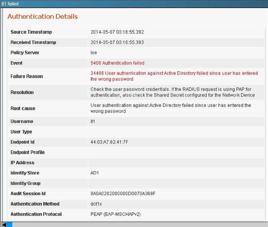Click the Endpoint Profile row label

pos(28,152)
